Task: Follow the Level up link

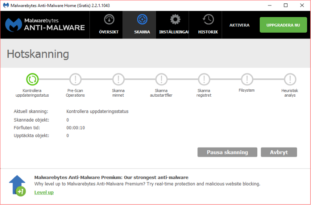Action: pyautogui.click(x=44, y=192)
